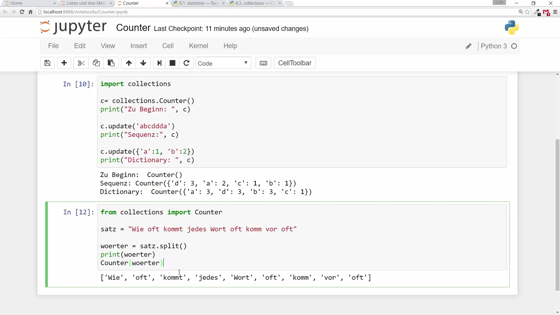
Task: Copy selected cell icon
Action: click(x=96, y=63)
